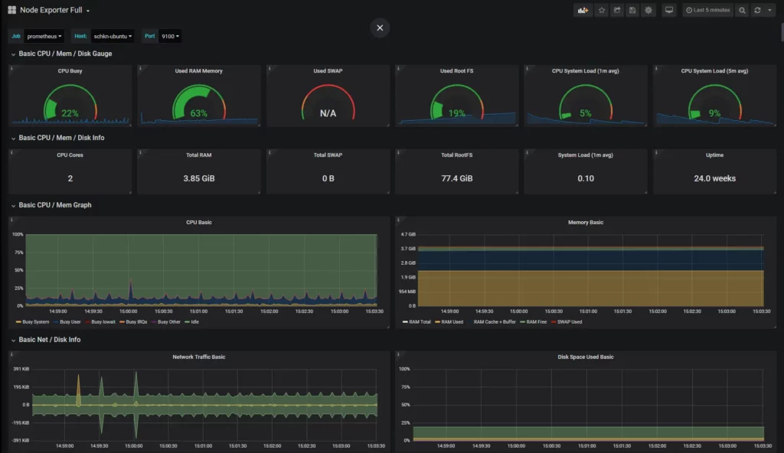The image size is (784, 453).
Task: Open the Last 5 minutes time picker
Action: tap(706, 10)
